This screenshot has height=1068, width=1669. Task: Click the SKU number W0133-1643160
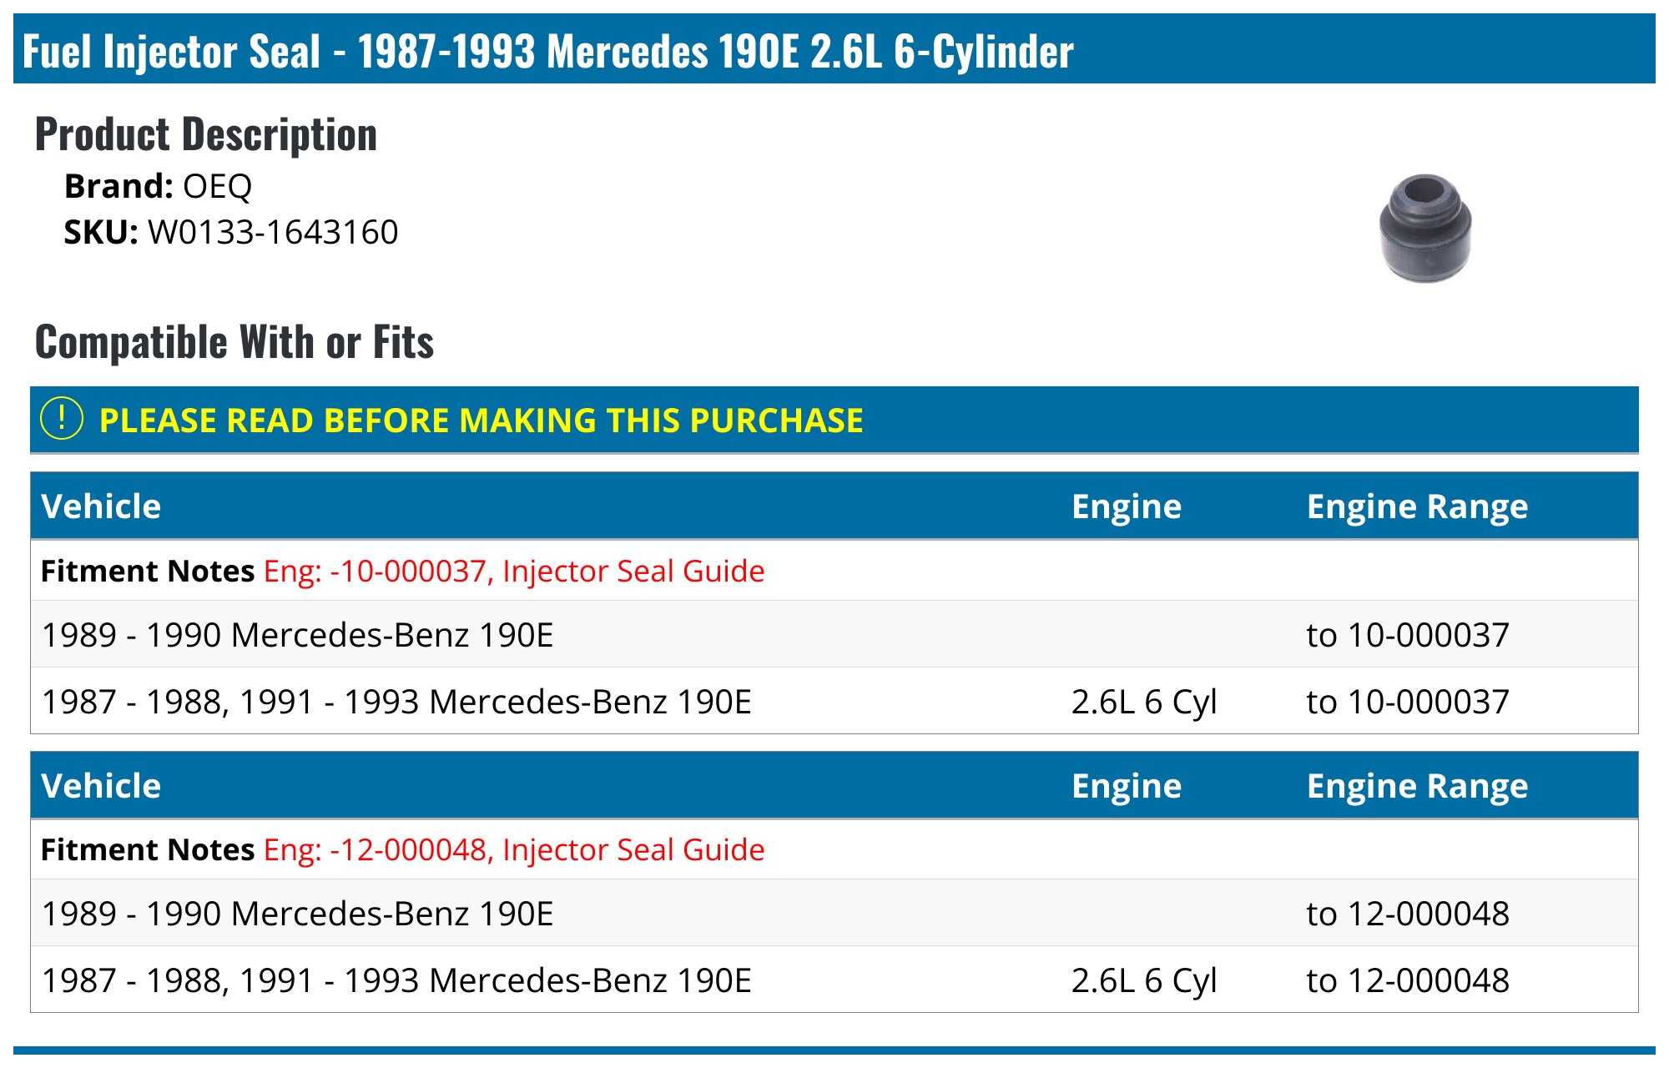tap(273, 232)
